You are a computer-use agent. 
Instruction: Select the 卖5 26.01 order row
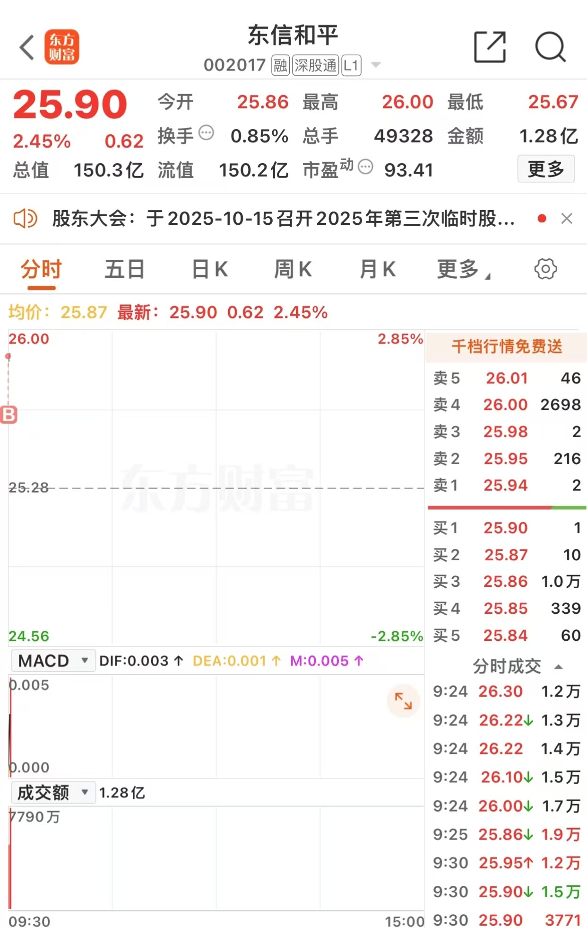(507, 378)
